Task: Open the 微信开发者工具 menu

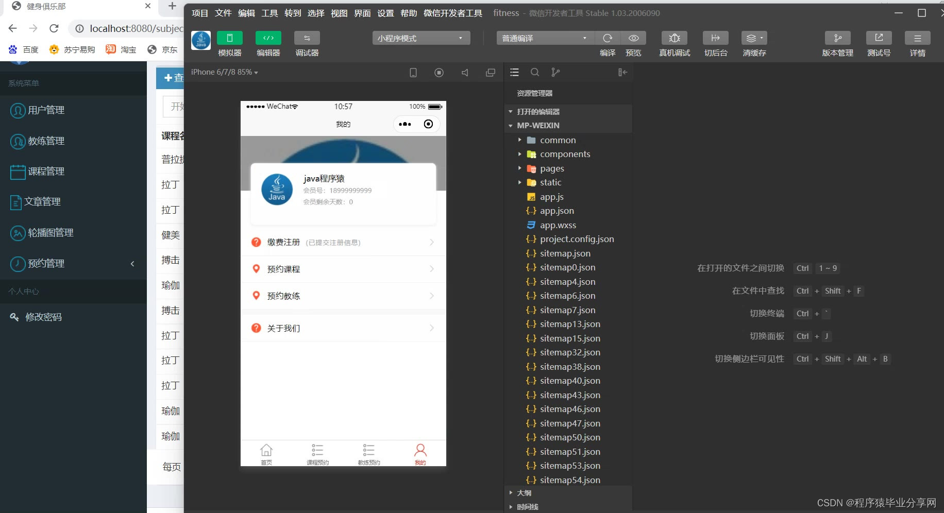Action: [453, 13]
